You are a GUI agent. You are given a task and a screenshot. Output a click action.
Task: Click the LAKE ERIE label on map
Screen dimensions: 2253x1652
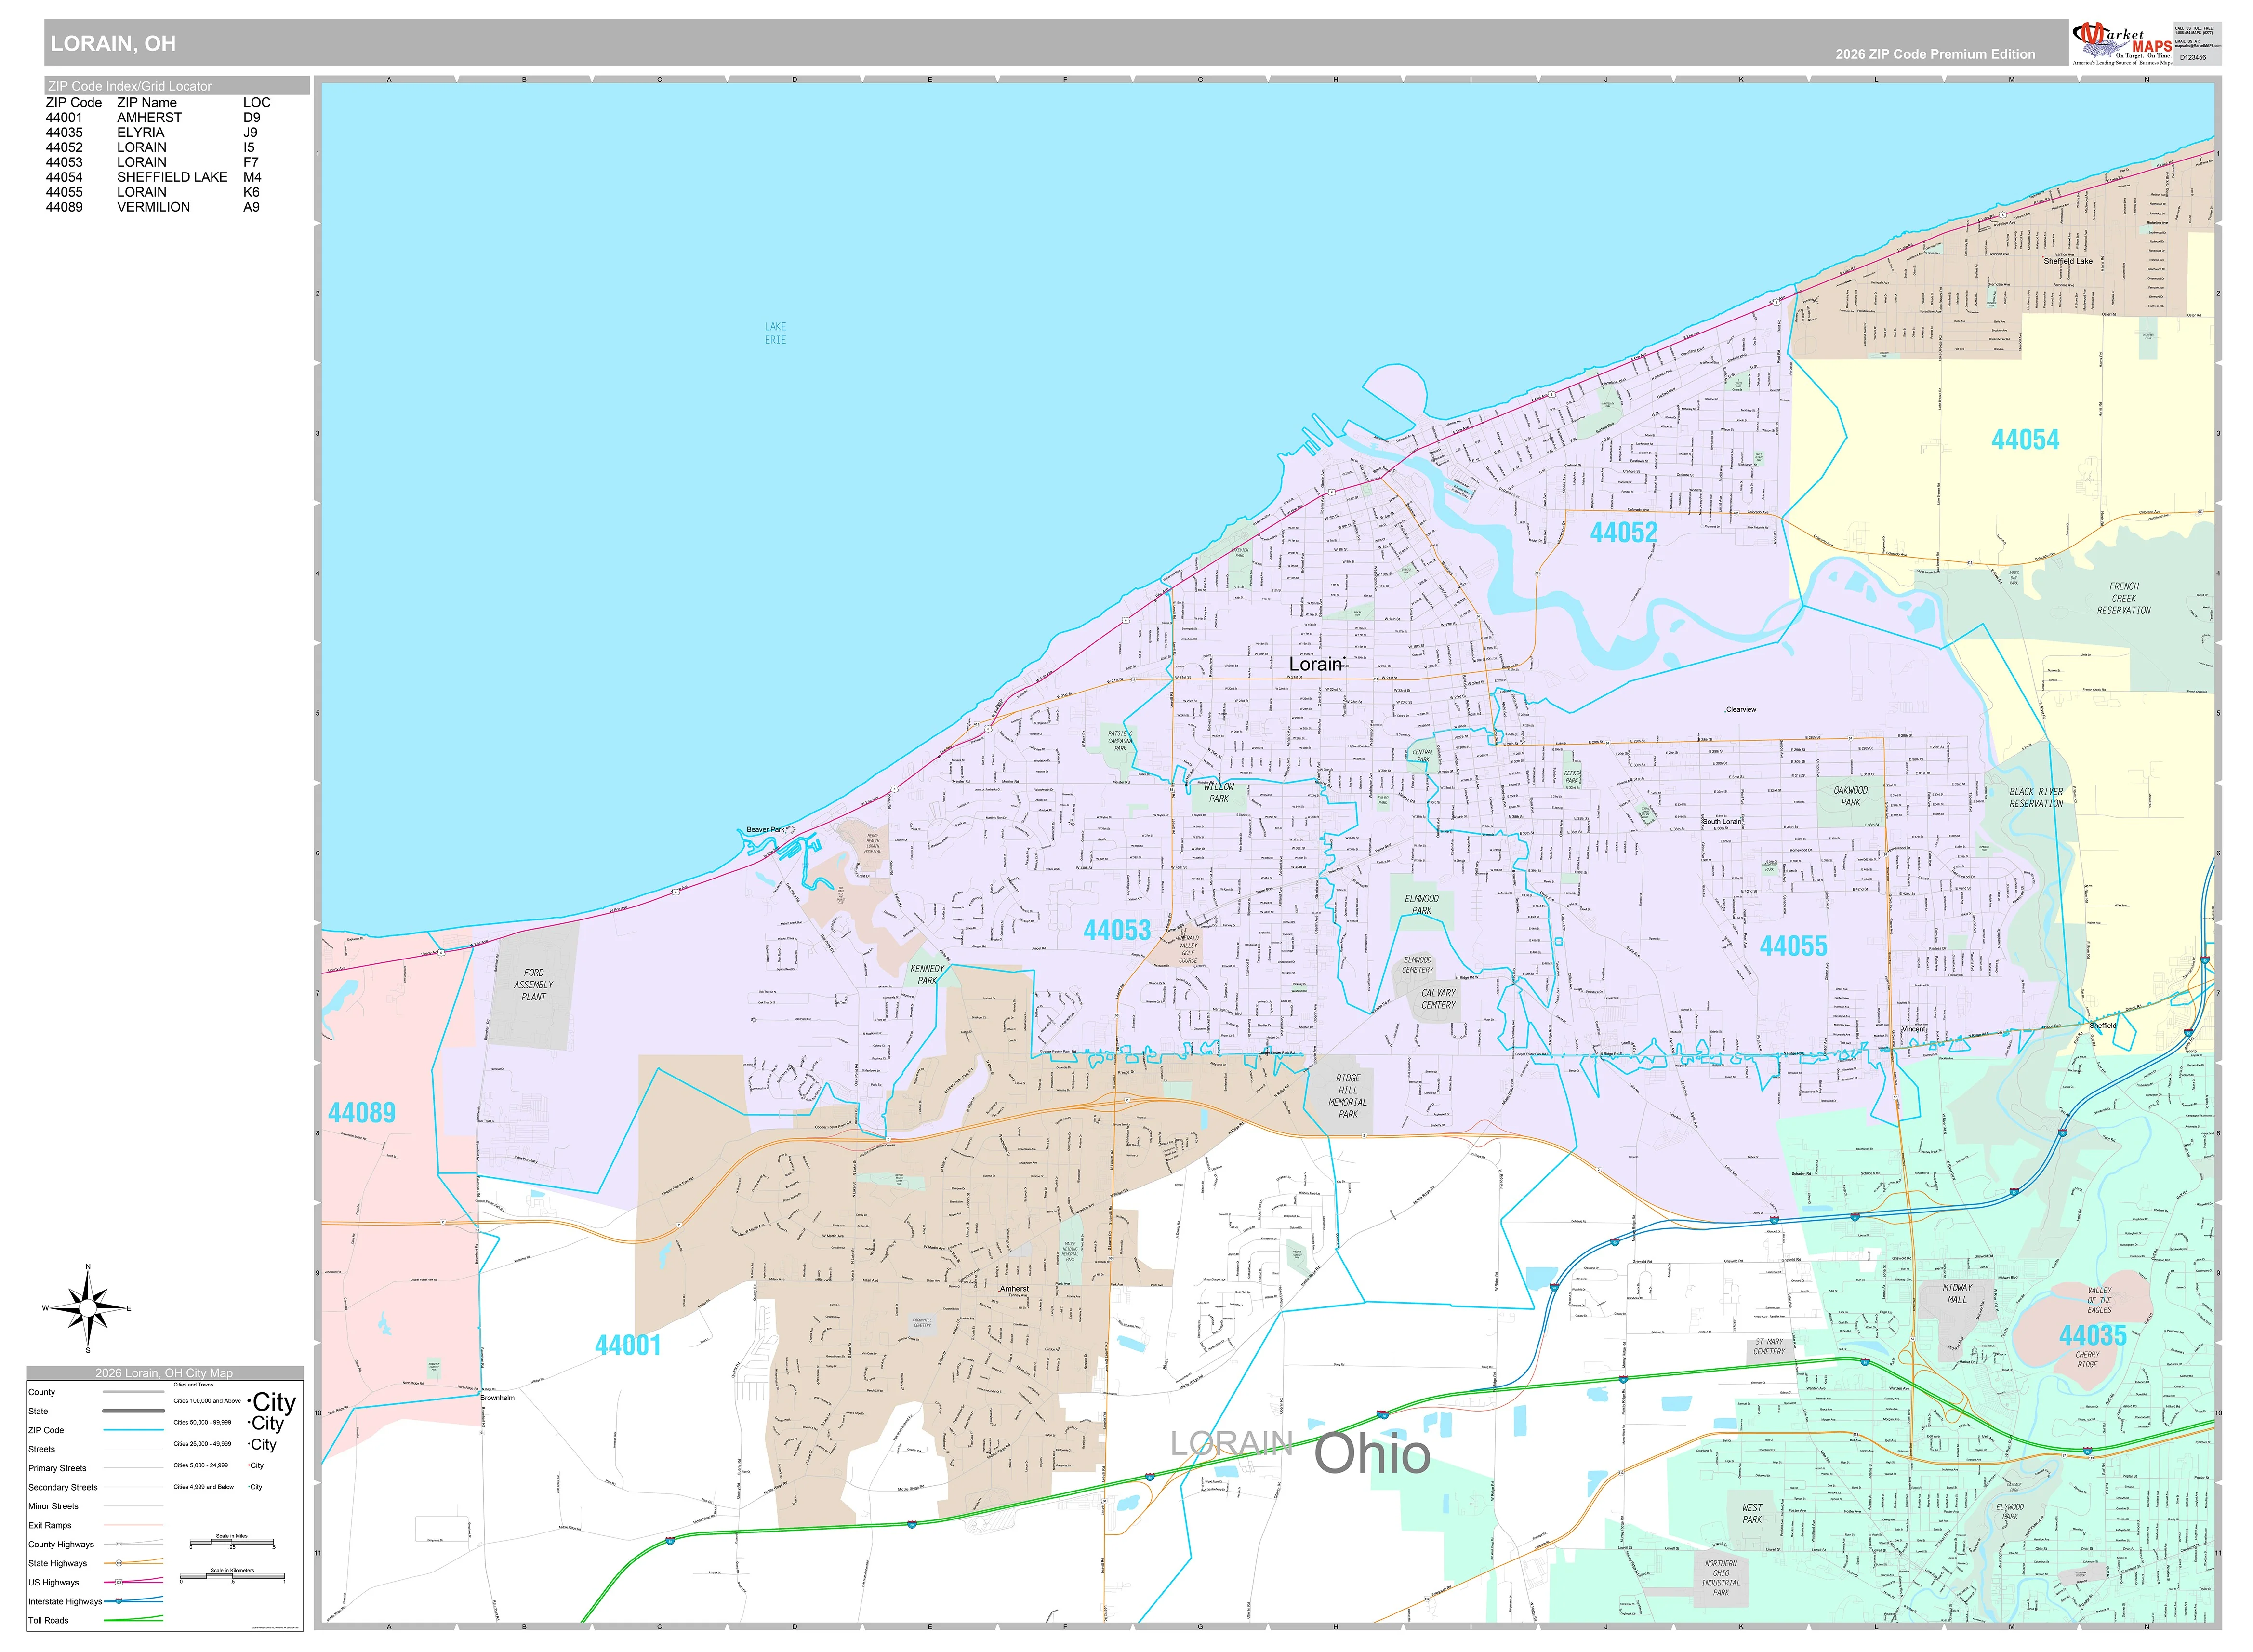pyautogui.click(x=776, y=333)
